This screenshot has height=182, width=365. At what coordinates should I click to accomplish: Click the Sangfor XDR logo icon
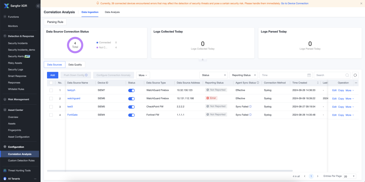point(6,6)
